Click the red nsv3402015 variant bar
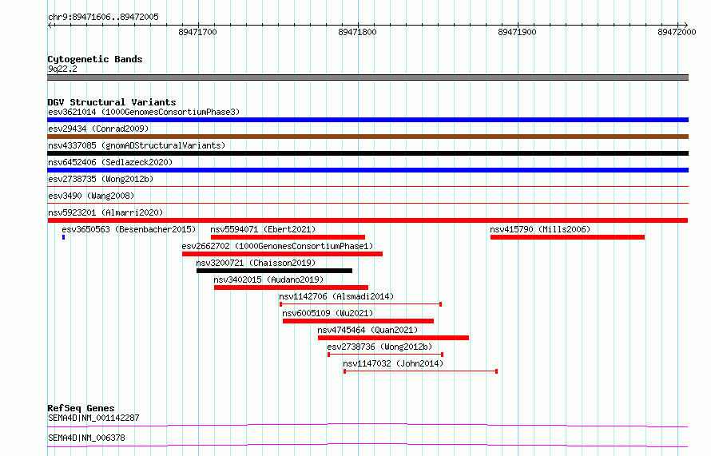The image size is (711, 456). click(x=291, y=287)
